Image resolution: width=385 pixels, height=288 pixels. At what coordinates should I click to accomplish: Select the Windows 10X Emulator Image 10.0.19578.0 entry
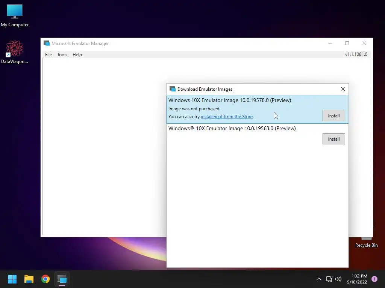[257, 109]
